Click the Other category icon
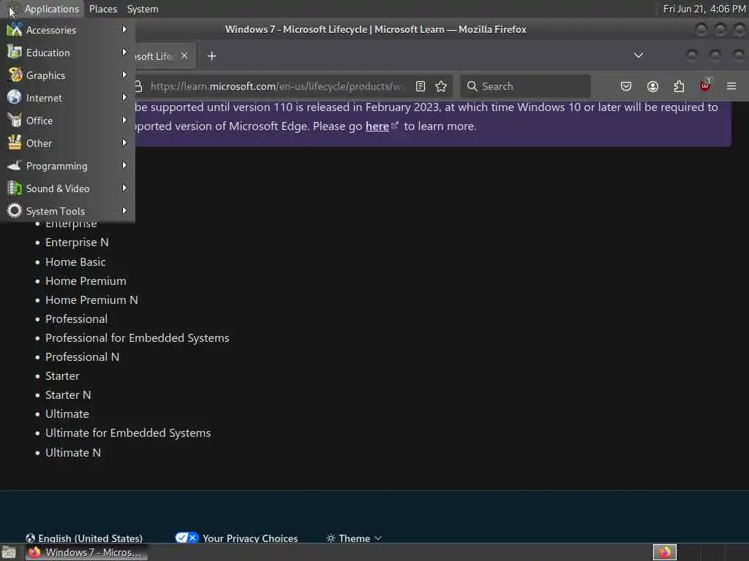The width and height of the screenshot is (749, 561). point(15,142)
